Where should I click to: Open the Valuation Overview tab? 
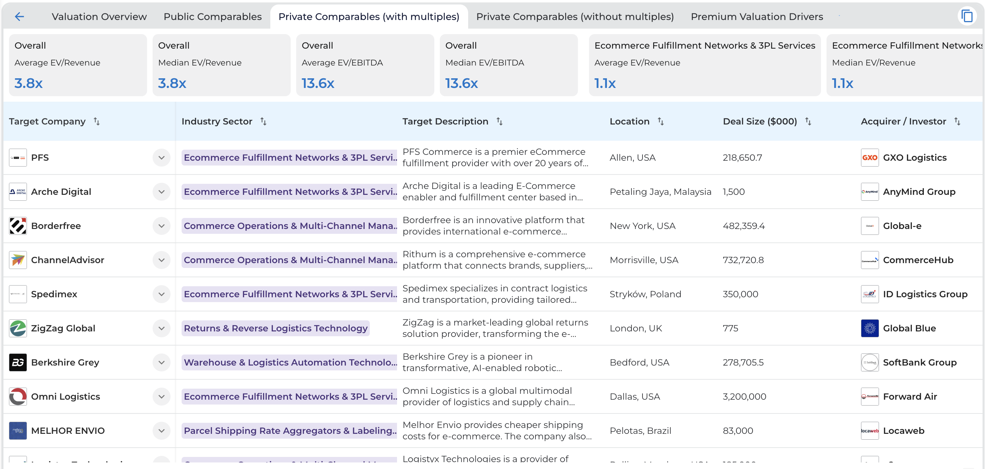click(99, 17)
